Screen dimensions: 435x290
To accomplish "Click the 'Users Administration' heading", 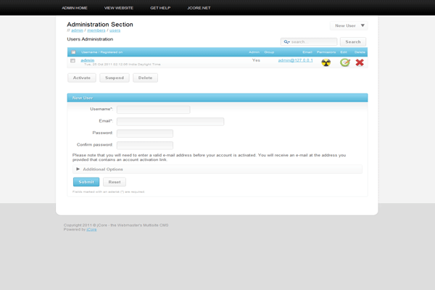I will (90, 39).
